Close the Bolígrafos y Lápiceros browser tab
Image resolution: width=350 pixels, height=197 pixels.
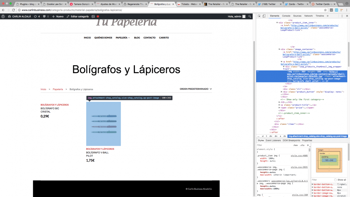pos(173,4)
